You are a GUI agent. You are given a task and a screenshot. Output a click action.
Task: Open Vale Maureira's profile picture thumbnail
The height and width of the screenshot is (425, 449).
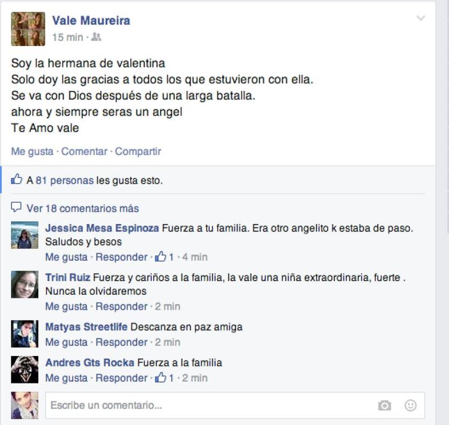28,29
